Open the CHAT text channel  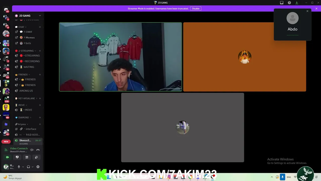pyautogui.click(x=28, y=32)
